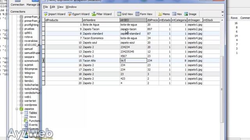Open the Edit menu

point(52,7)
